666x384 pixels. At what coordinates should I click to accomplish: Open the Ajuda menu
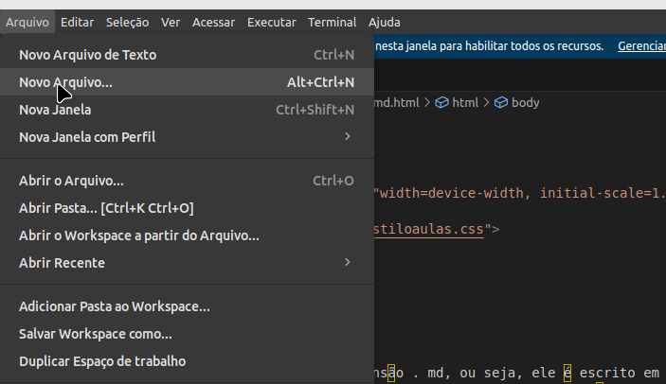[x=385, y=22]
